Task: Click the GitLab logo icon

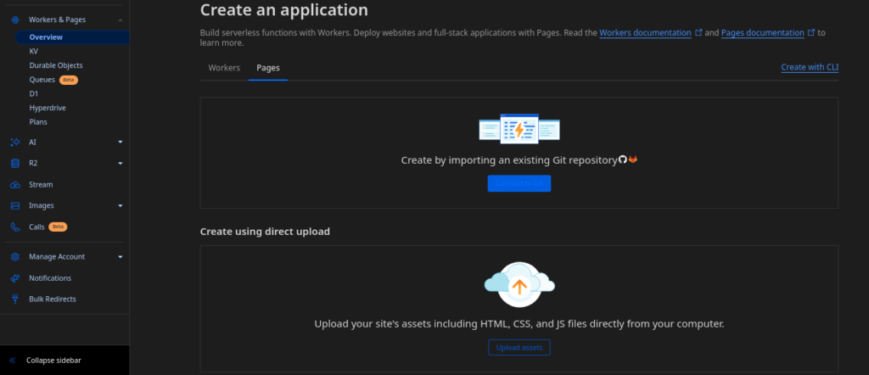Action: pyautogui.click(x=633, y=160)
